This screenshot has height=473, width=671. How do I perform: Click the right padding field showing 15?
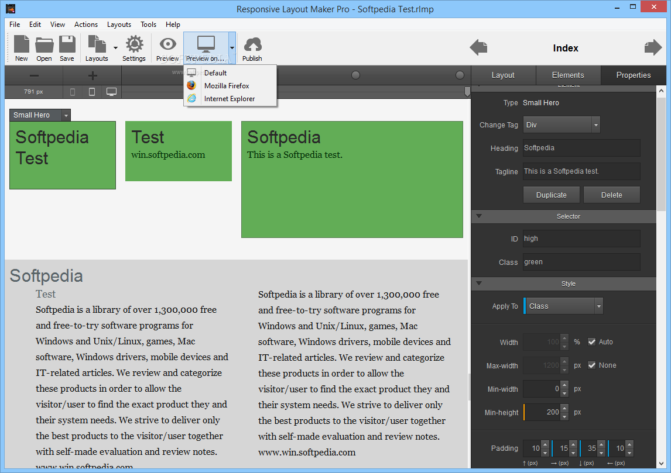562,448
